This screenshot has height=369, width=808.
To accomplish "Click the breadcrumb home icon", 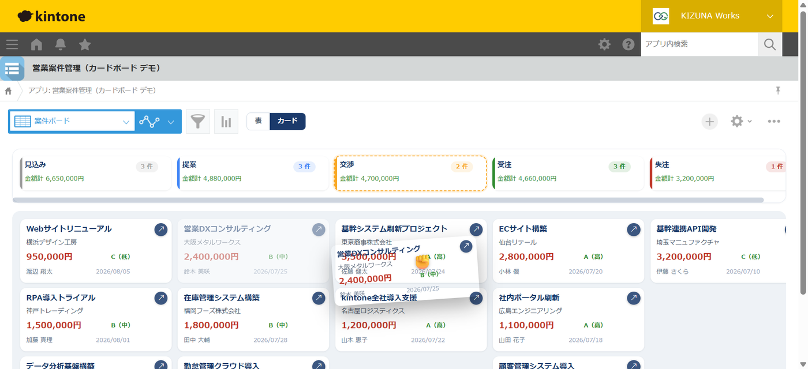I will click(8, 91).
